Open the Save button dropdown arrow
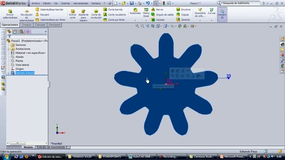 tap(135, 4)
